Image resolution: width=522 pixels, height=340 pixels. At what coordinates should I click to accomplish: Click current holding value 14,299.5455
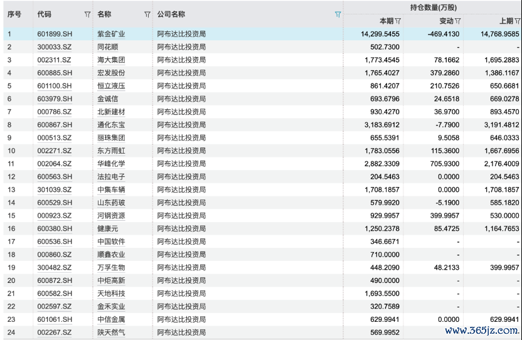tap(380, 34)
